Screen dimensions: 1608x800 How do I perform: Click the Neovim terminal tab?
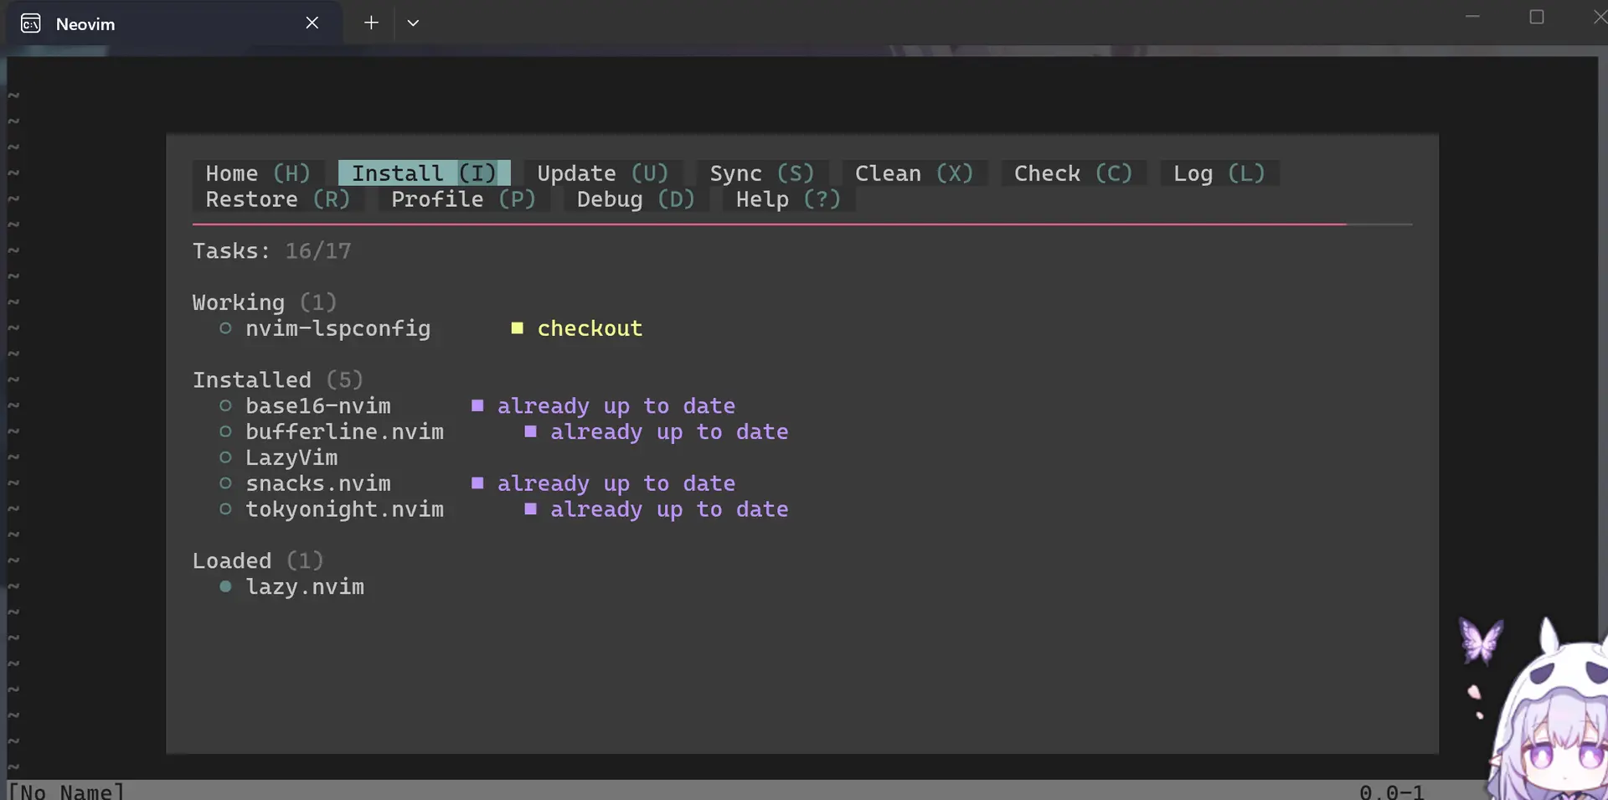point(174,23)
